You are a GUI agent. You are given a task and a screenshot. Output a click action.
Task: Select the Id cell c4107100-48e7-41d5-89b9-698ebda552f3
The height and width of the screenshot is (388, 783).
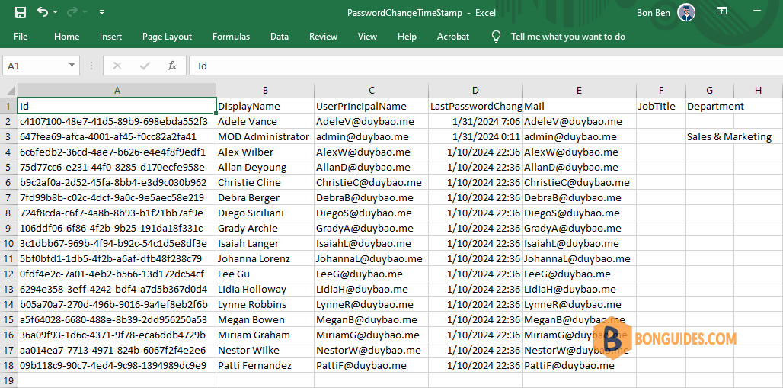117,121
